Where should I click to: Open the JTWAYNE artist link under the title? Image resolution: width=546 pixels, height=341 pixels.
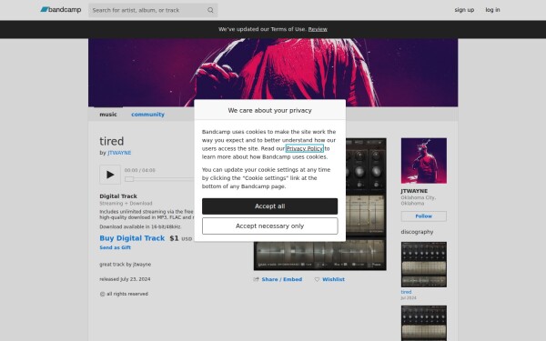pos(119,153)
